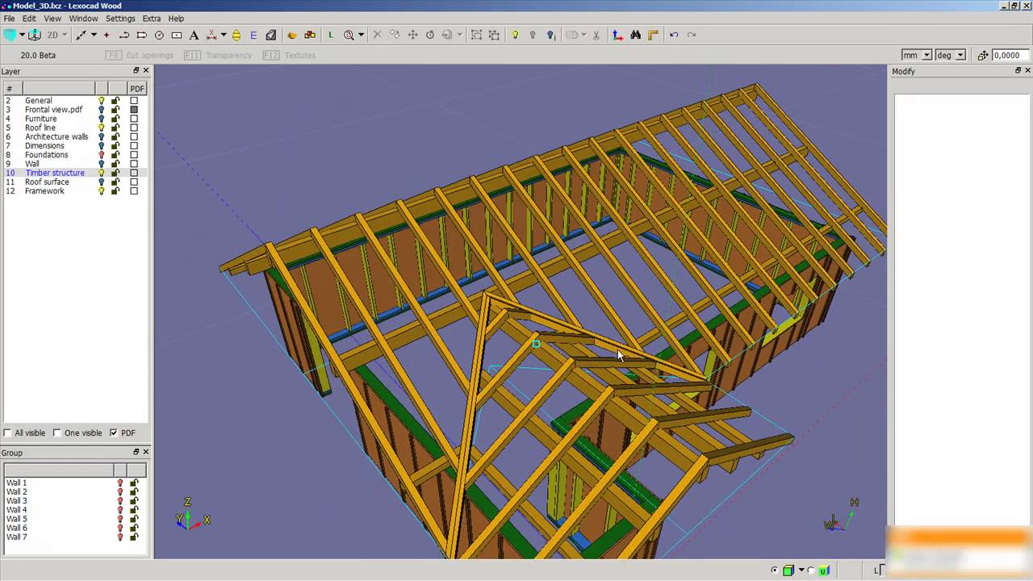Click the move cross-arrows icon
This screenshot has width=1033, height=581.
click(412, 35)
